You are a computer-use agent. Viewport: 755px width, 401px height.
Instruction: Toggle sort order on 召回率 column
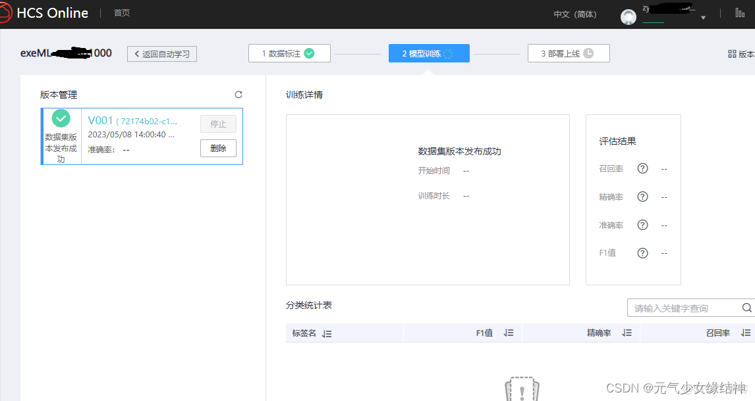pos(744,333)
